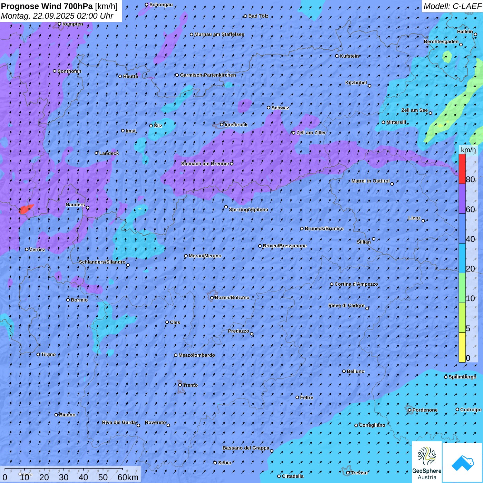Click the Garmisch-Partenkirchen label

(x=208, y=75)
